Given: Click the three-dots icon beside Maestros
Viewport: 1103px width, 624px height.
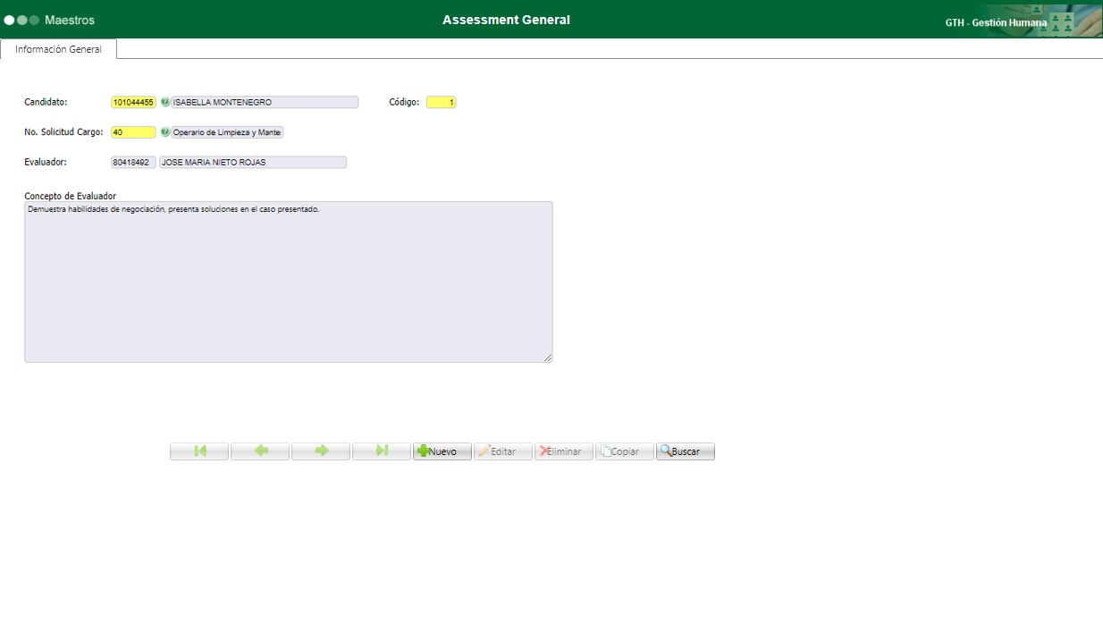Looking at the screenshot, I should (x=21, y=20).
